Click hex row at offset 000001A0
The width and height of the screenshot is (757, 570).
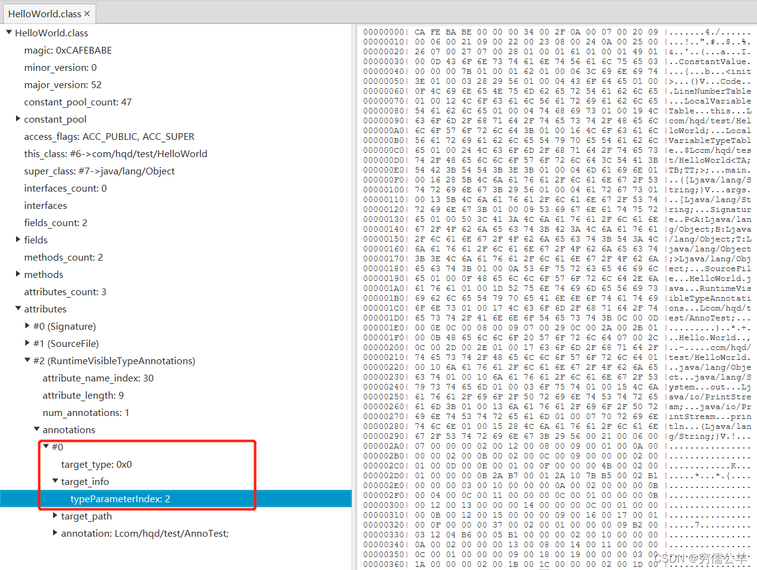tap(557, 288)
